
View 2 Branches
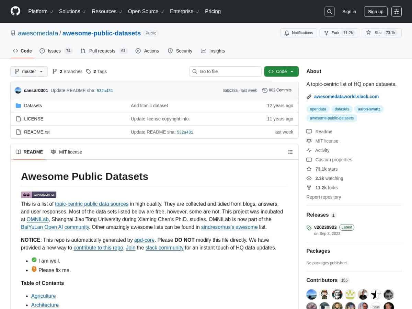(x=67, y=71)
